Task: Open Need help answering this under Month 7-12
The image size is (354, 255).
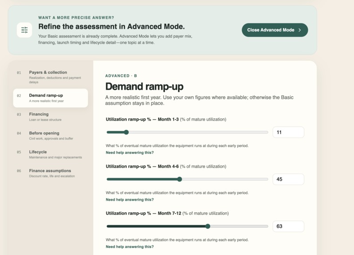Action: click(x=130, y=247)
